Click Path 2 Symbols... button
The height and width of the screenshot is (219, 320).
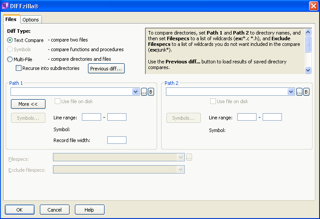[183, 118]
